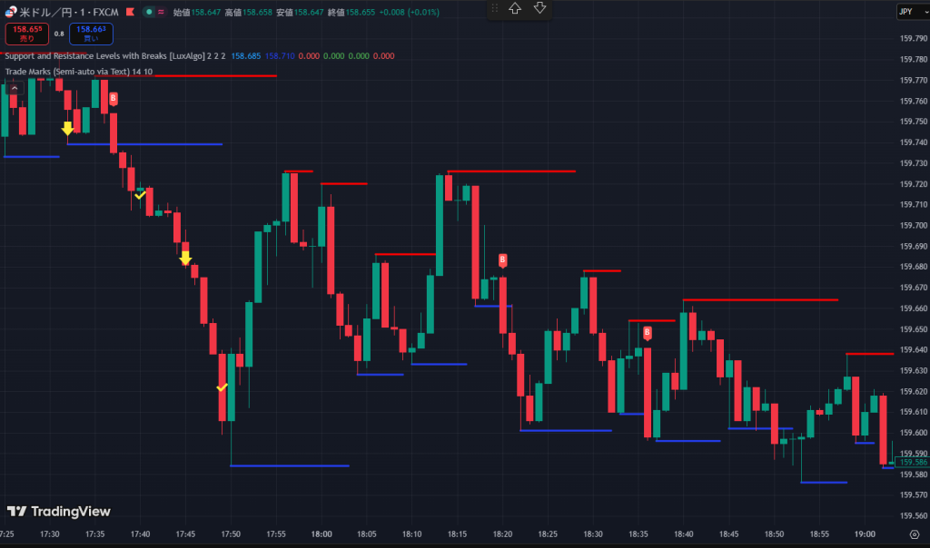Grab the floating toolbar drag handle

[x=495, y=9]
